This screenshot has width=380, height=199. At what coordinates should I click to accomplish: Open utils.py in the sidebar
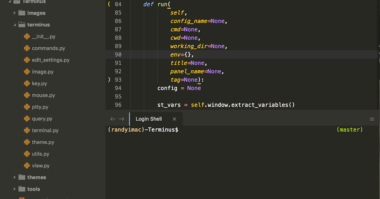41,154
